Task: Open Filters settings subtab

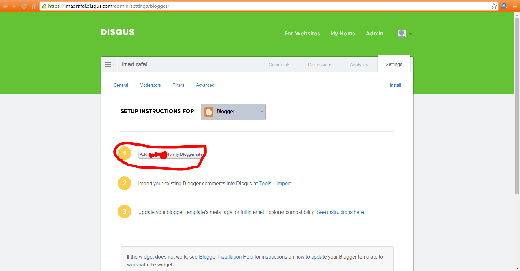Action: point(179,85)
